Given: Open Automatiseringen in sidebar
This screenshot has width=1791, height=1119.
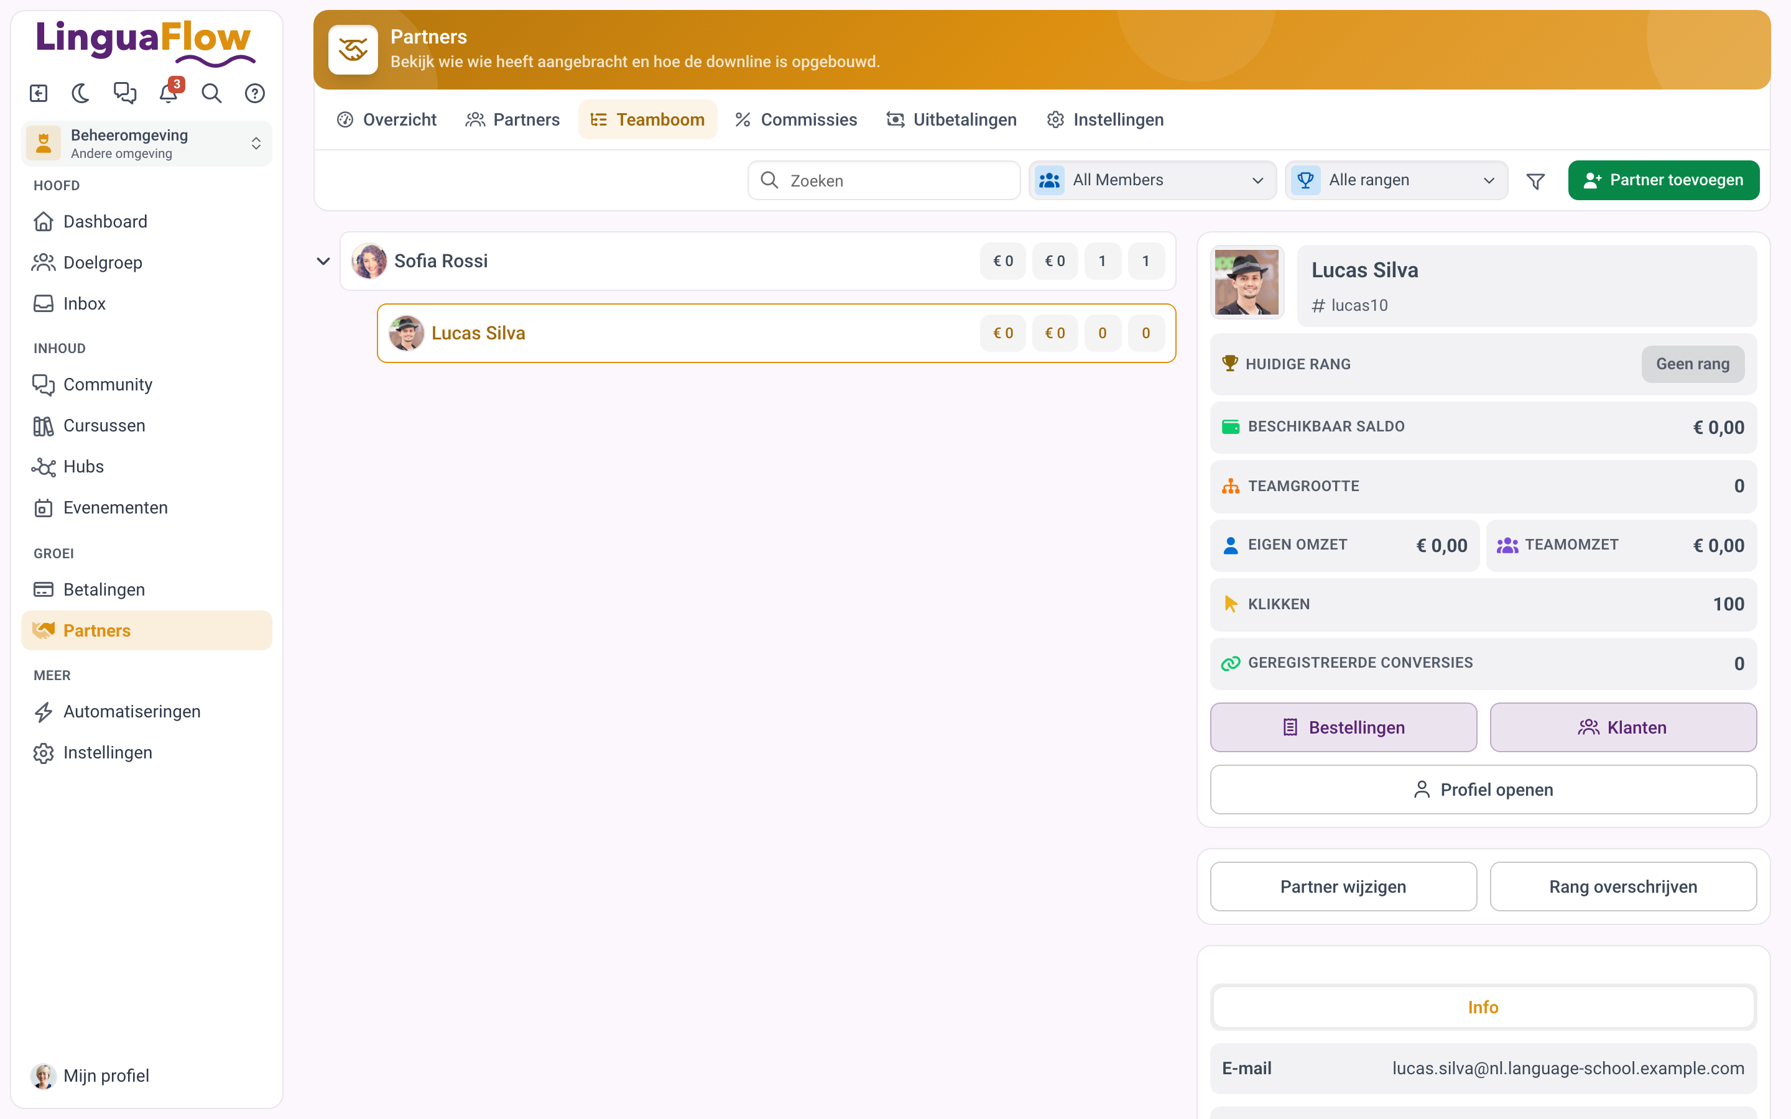Looking at the screenshot, I should [147, 711].
